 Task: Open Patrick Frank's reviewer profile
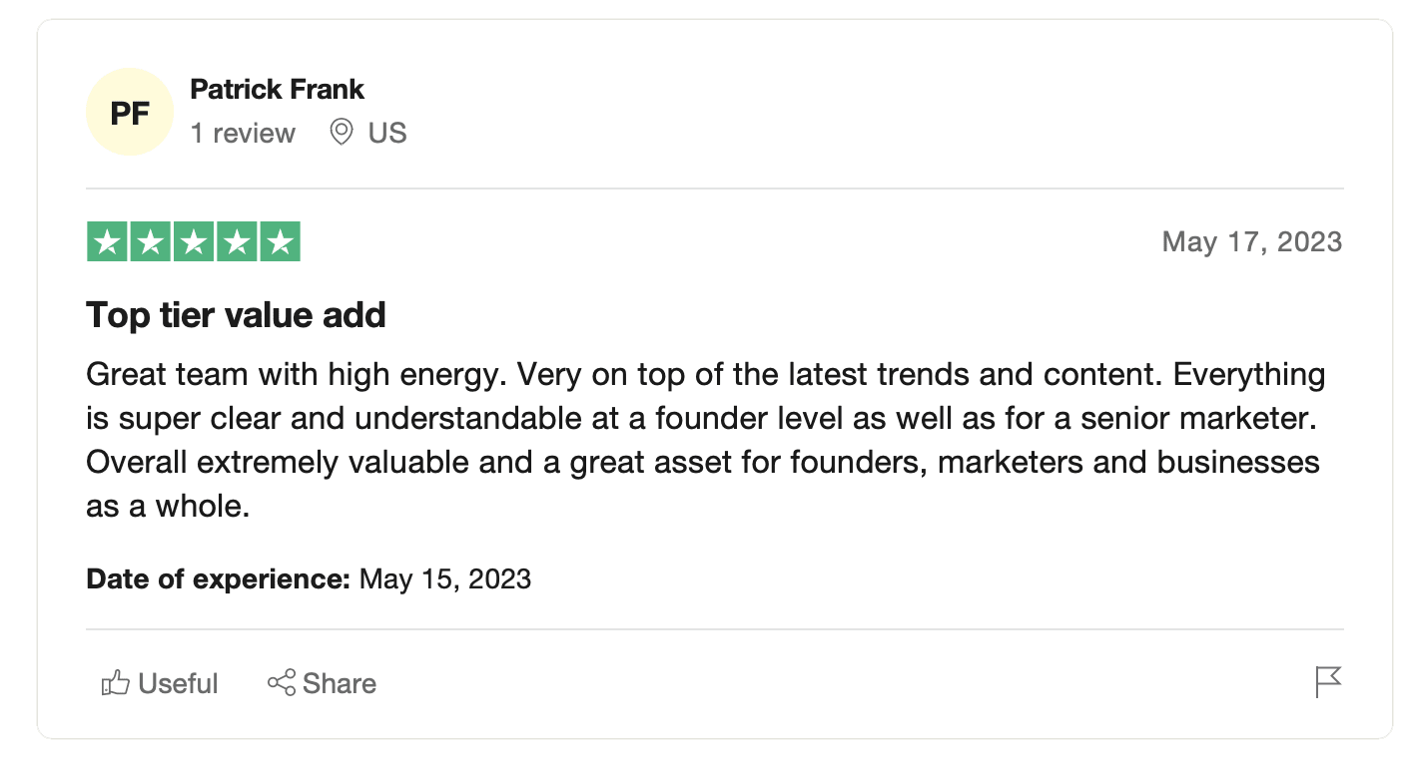(x=277, y=90)
